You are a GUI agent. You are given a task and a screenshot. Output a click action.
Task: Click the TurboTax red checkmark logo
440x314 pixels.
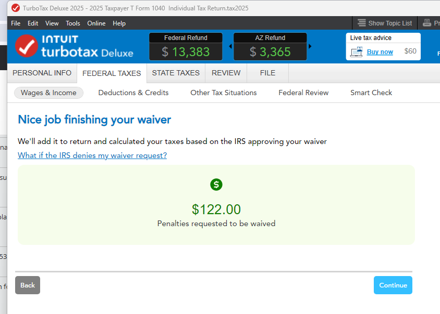(x=27, y=46)
